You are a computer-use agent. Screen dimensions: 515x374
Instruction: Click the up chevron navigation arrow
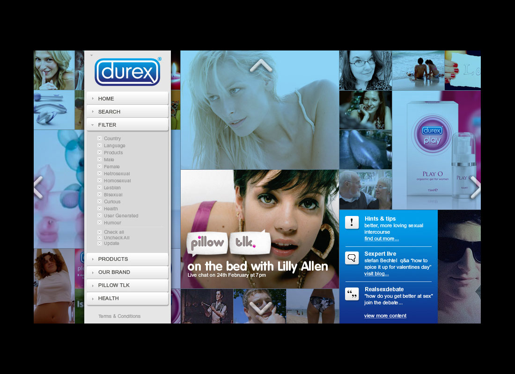[261, 65]
